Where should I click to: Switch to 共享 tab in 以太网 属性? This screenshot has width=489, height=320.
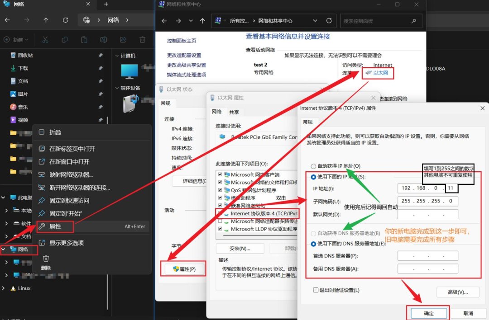coord(234,112)
